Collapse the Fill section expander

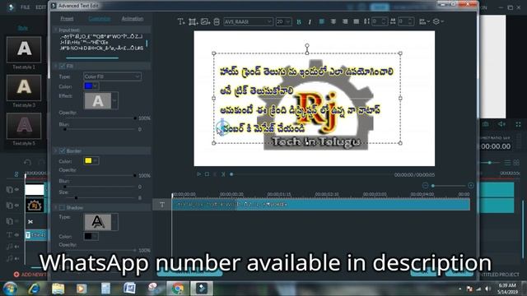55,66
